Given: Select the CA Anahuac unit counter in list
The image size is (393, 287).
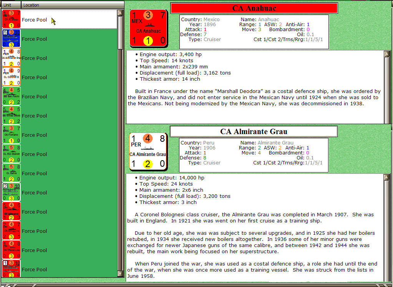Looking at the screenshot, I should 11,19.
